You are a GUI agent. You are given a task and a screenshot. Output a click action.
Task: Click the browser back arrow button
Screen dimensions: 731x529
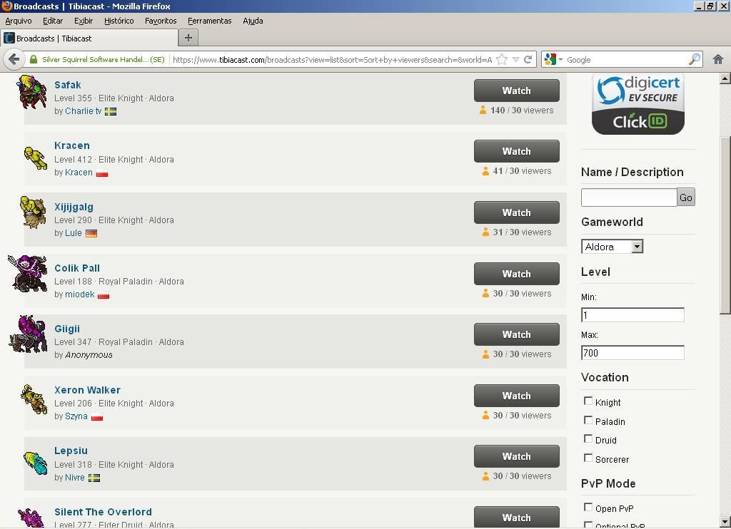tap(14, 59)
